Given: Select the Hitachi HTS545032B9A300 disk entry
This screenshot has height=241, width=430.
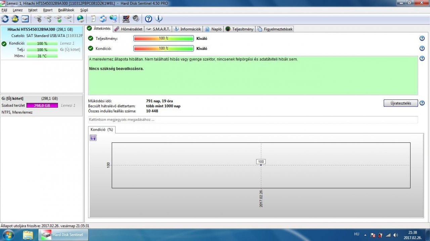Looking at the screenshot, I should coord(42,43).
